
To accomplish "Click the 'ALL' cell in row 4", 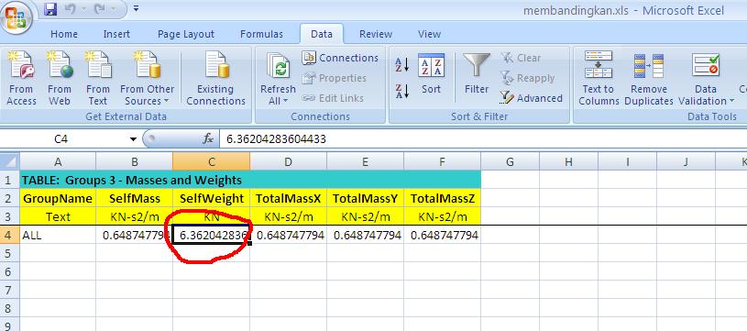I will coord(58,236).
